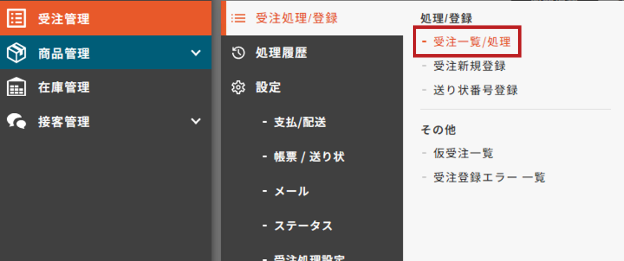
Task: Click the 処理履歴 history clock icon
Action: (x=238, y=53)
